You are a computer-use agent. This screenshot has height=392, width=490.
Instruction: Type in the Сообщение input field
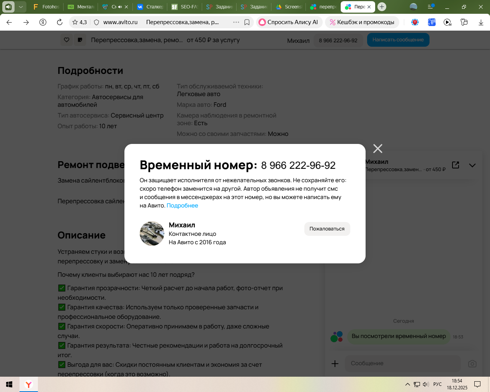pos(402,364)
